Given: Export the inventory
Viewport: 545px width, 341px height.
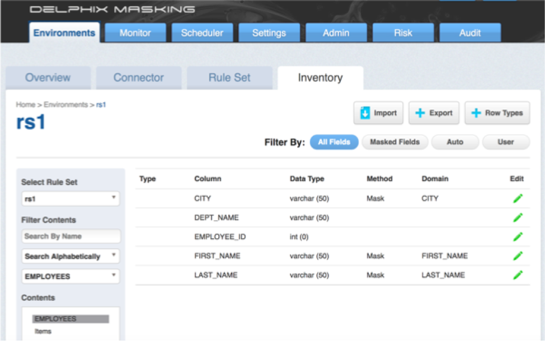Looking at the screenshot, I should click(x=434, y=113).
